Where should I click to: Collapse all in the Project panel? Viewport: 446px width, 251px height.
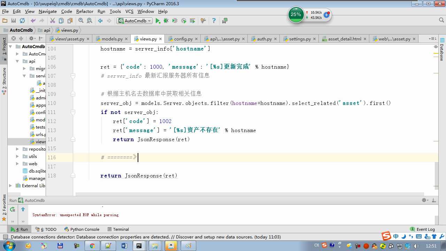pos(21,38)
